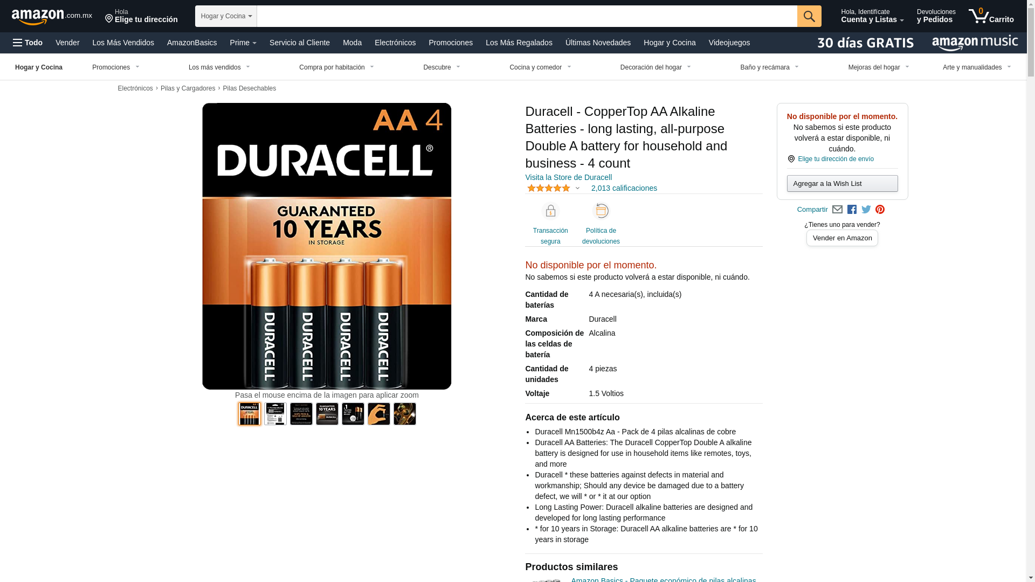The image size is (1035, 582).
Task: Focus the Amazon search input field
Action: click(x=527, y=16)
